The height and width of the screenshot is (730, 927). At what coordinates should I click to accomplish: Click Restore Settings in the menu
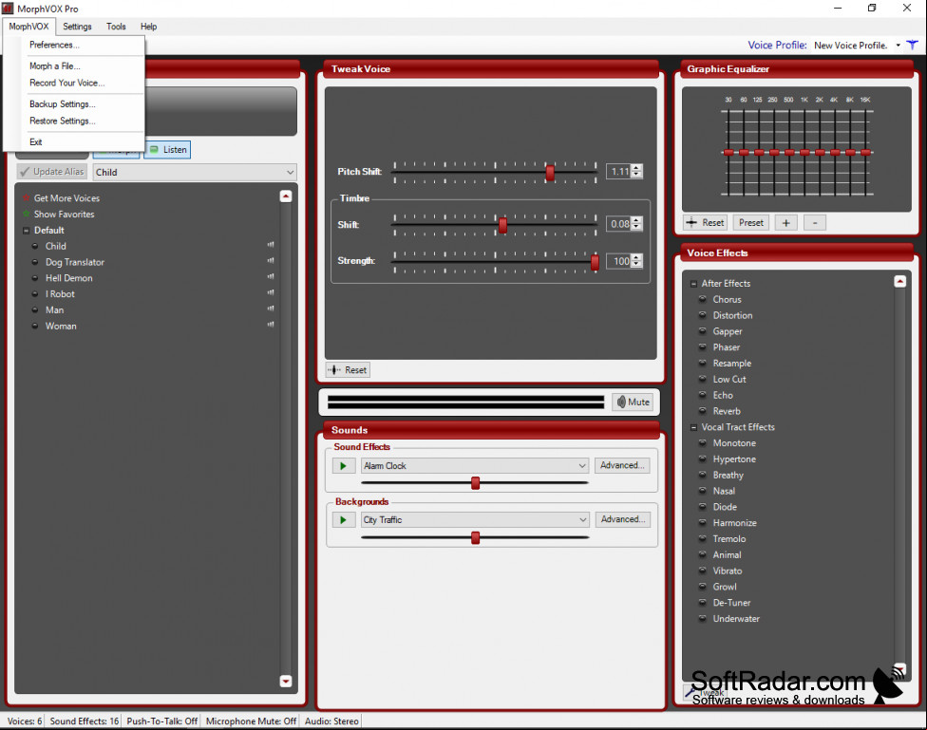coord(62,121)
